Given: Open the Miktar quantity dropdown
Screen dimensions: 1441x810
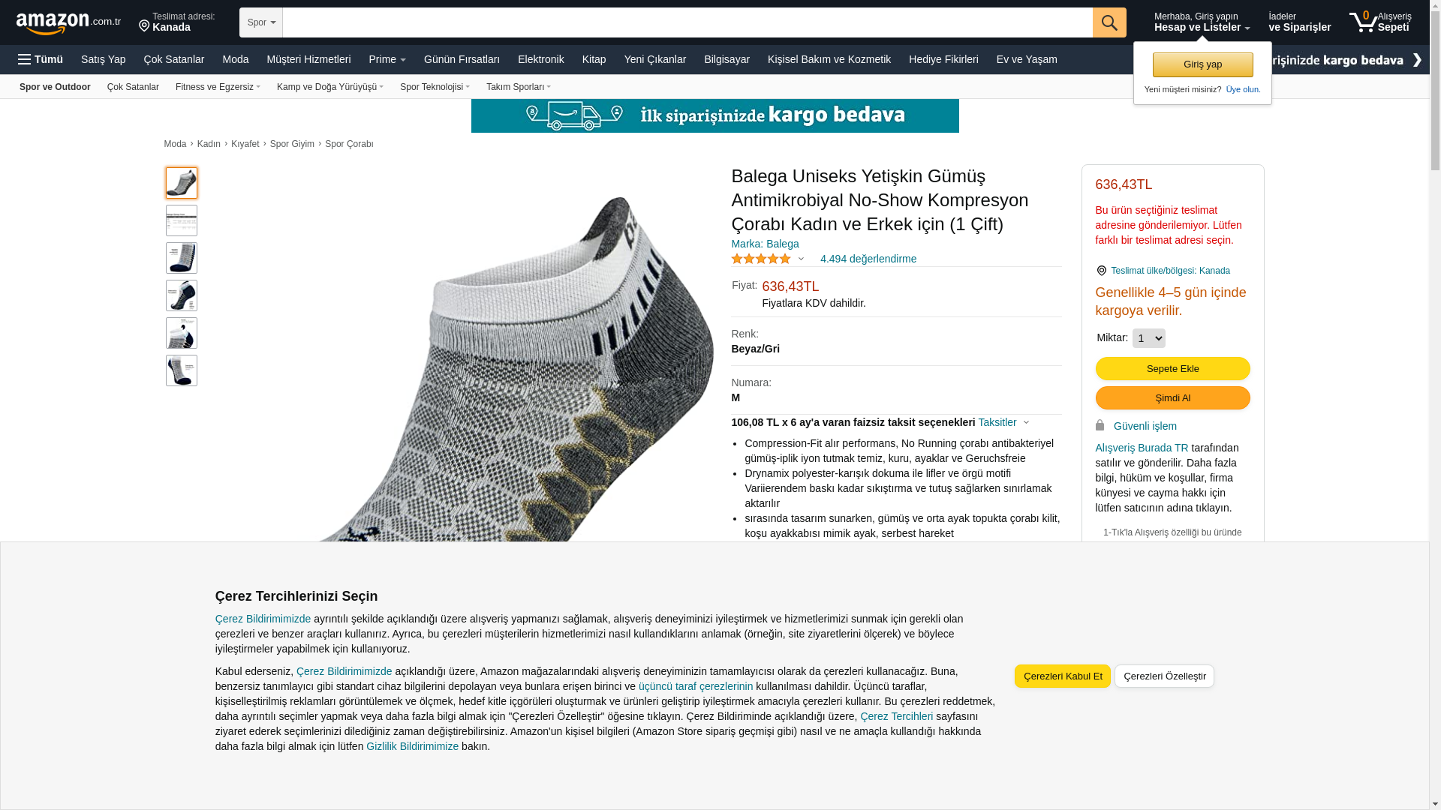Looking at the screenshot, I should coord(1148,338).
